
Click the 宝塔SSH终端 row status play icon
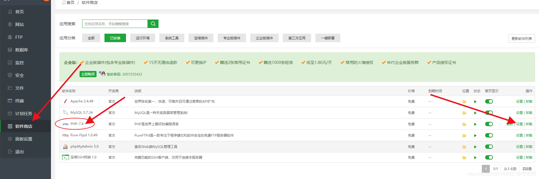[x=475, y=158]
